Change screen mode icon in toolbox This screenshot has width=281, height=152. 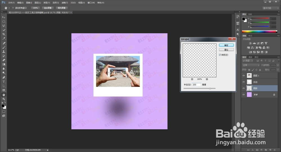4,116
